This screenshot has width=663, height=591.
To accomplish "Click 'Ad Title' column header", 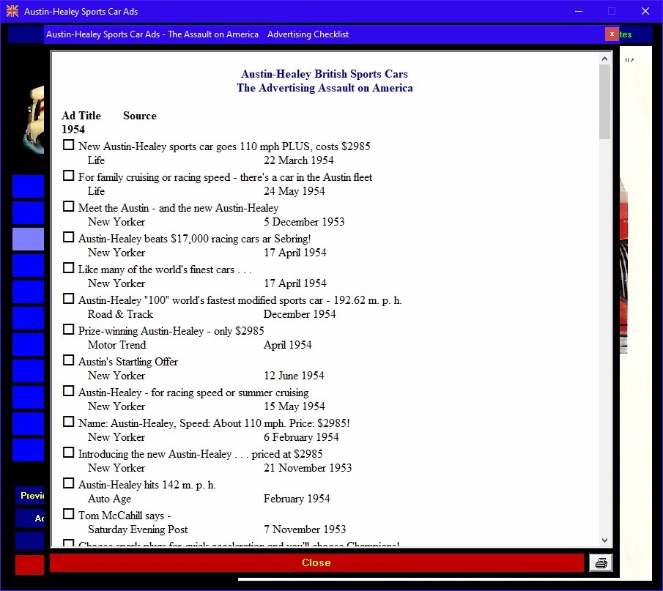I will [x=81, y=116].
